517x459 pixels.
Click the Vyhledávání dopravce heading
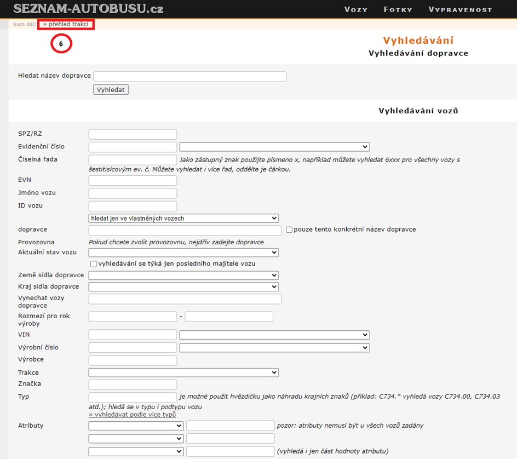pos(418,54)
